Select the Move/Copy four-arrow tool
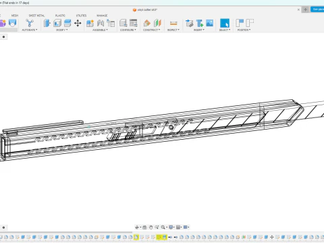324x243 pixels. (x=78, y=23)
